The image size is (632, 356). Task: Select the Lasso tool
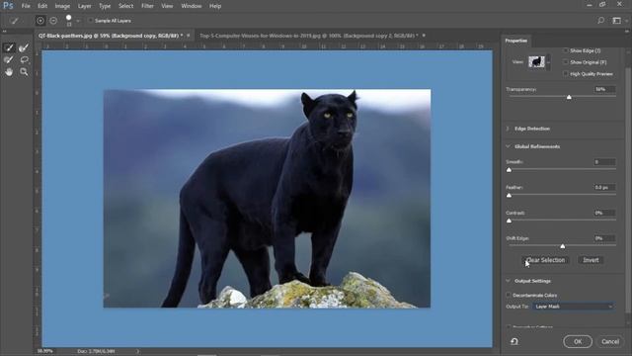click(x=24, y=59)
